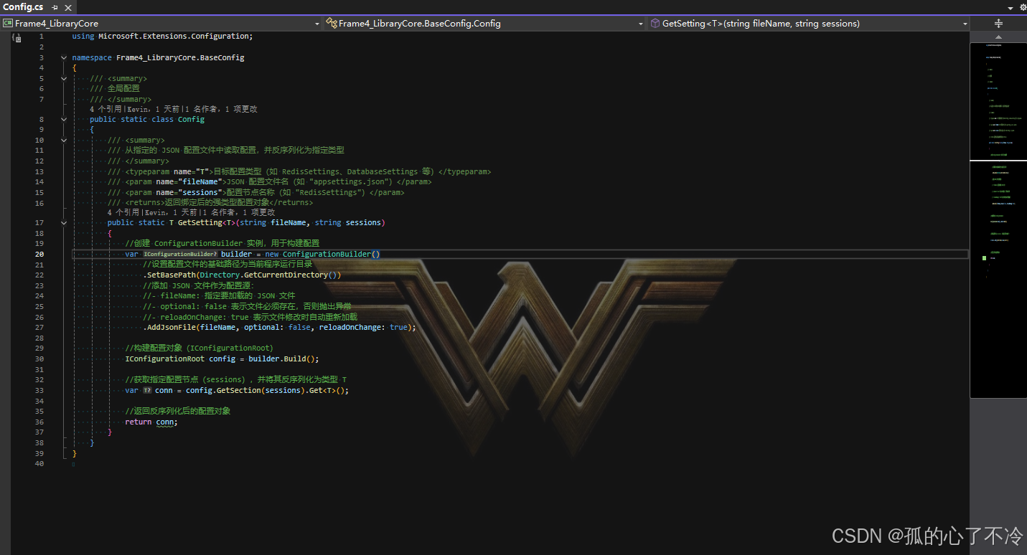Pin the Config.cs tab
Viewport: 1027px width, 555px height.
55,7
